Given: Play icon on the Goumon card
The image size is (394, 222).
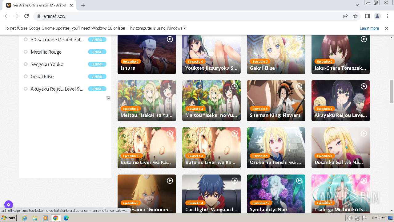Looking at the screenshot, I should [x=170, y=181].
